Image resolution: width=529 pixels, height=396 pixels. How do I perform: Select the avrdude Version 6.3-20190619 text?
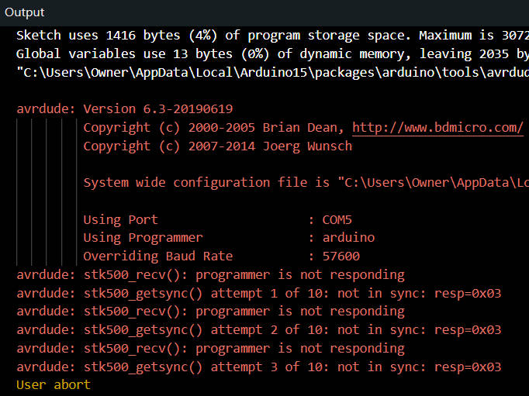point(124,109)
